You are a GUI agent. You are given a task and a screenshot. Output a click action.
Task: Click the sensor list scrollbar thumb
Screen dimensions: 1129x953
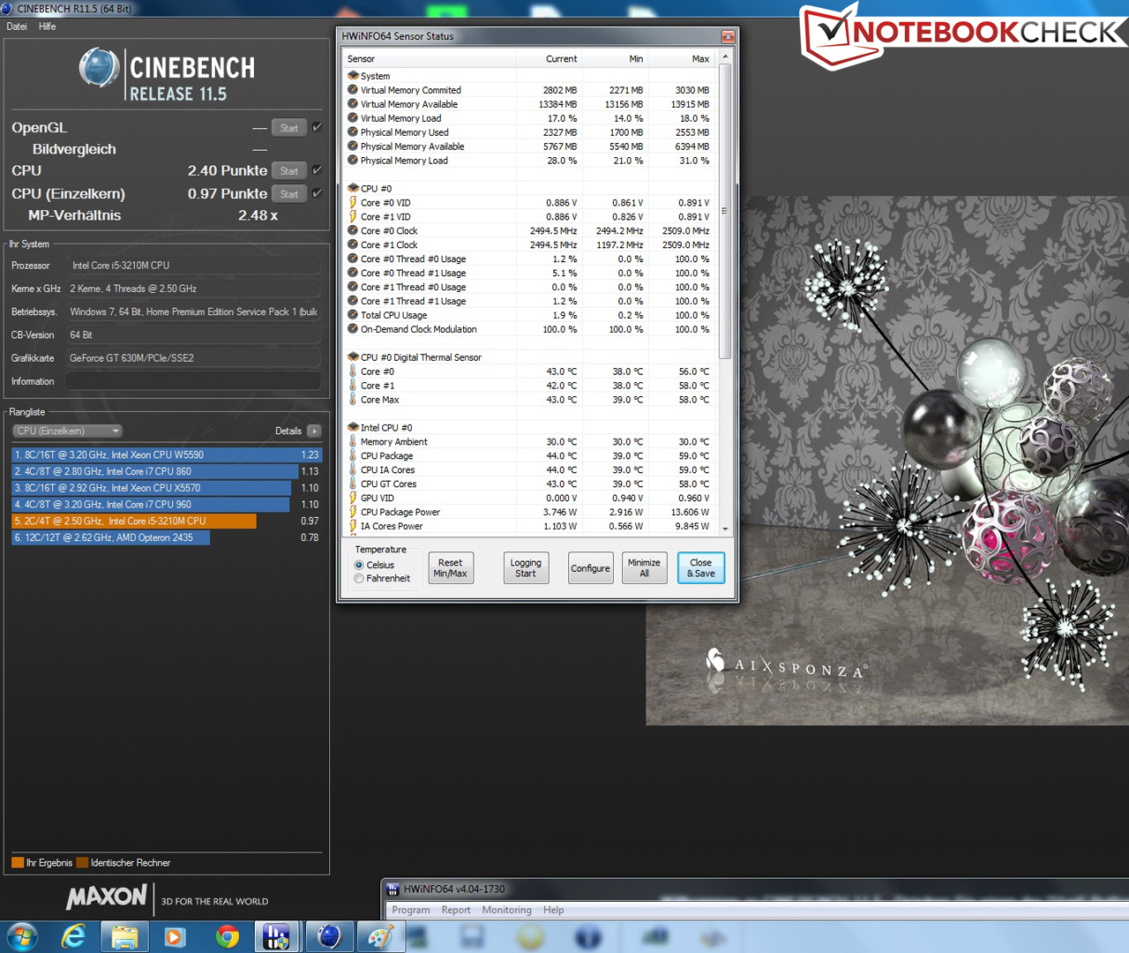726,212
